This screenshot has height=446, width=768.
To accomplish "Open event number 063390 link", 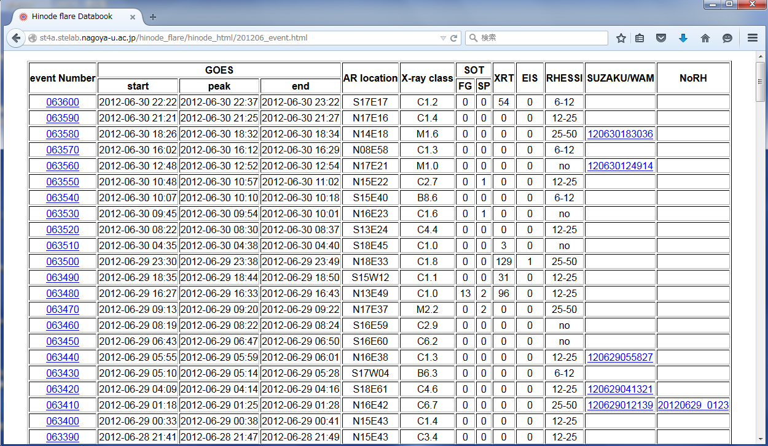I will 63,437.
